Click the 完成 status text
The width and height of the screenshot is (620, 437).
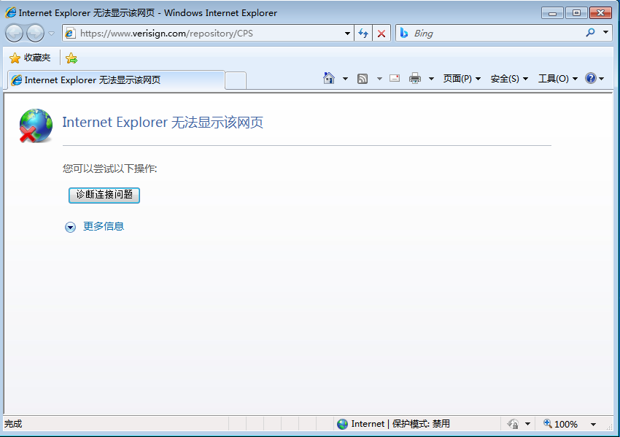[13, 424]
